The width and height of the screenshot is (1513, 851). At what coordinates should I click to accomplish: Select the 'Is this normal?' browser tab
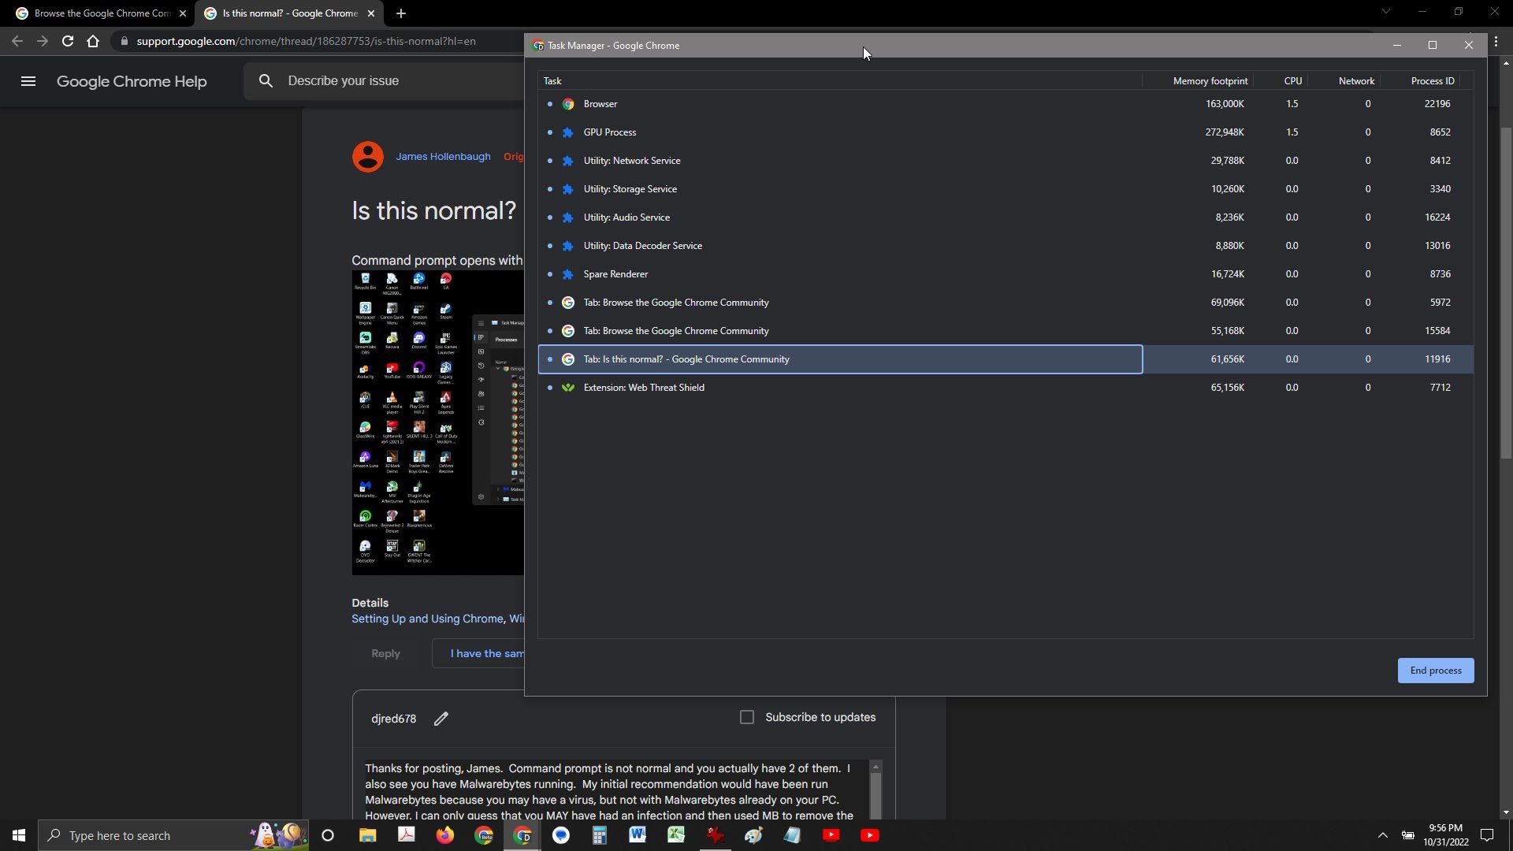tap(288, 13)
